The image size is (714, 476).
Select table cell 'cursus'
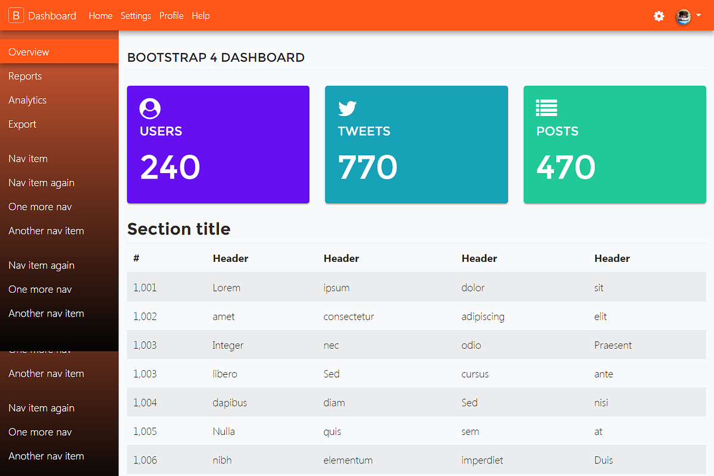475,374
